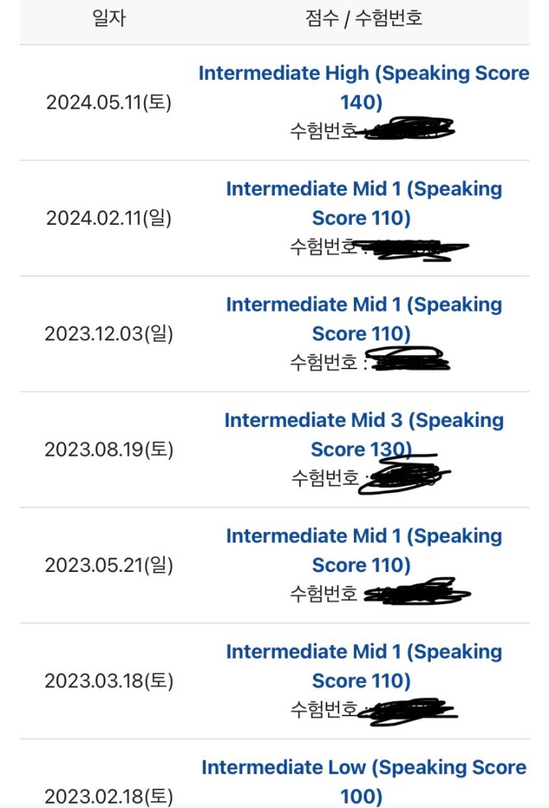This screenshot has width=549, height=808.
Task: Select the 2024.05.11(토) date cell
Action: pyautogui.click(x=109, y=102)
